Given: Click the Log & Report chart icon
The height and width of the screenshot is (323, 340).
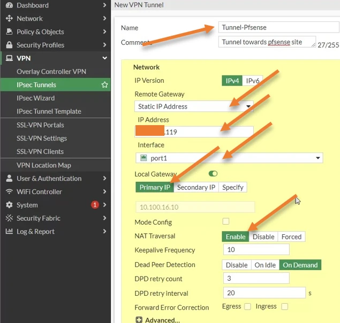Looking at the screenshot, I should tap(9, 232).
